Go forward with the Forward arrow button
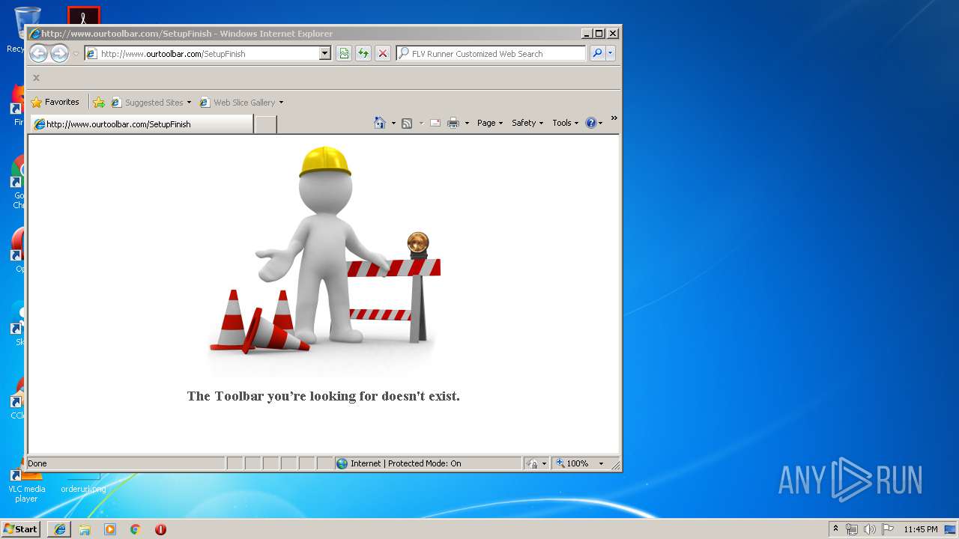Viewport: 959px width, 539px height. coord(59,53)
